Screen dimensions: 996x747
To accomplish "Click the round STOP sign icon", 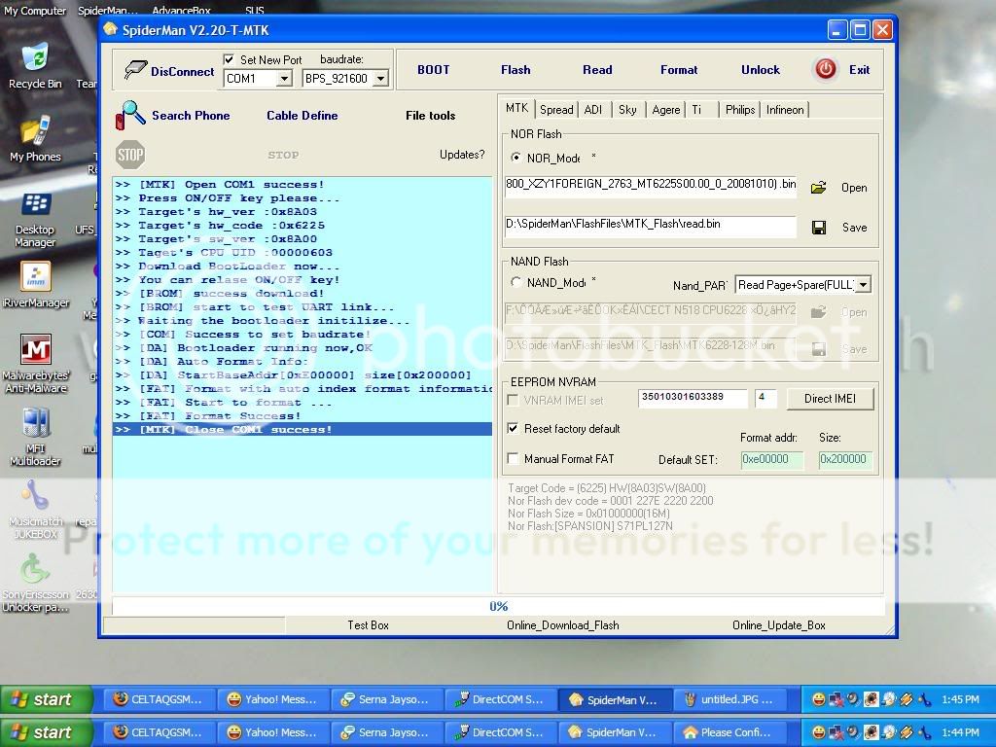I will tap(130, 155).
